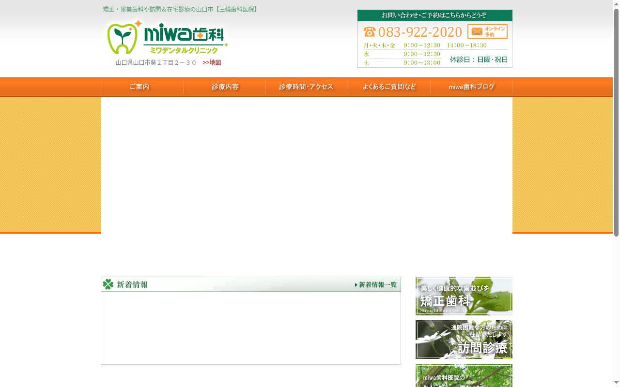Image resolution: width=620 pixels, height=387 pixels.
Task: Click the address 山口県山口市葵2丁目2-30
Action: [156, 63]
